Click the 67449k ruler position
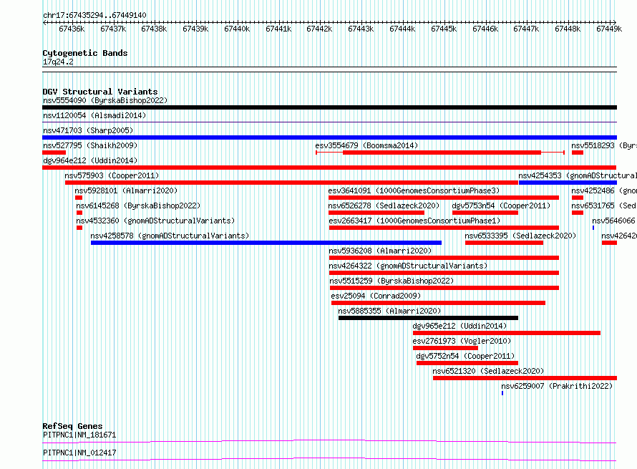Viewport: 637px width, 469px height. coord(609,29)
